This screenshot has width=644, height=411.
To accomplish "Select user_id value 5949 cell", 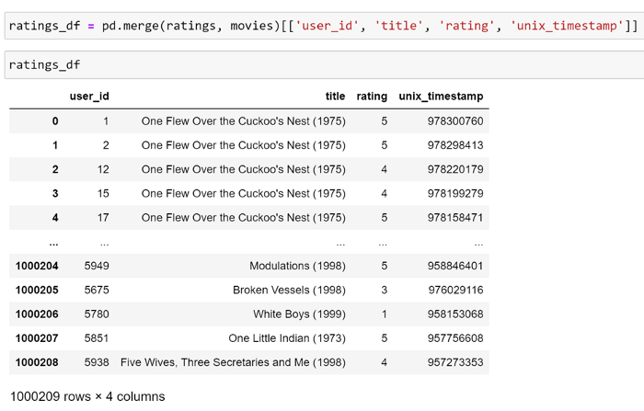I will click(96, 267).
